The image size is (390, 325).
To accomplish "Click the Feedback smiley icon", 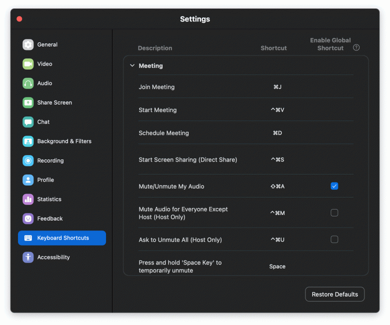I will (28, 218).
